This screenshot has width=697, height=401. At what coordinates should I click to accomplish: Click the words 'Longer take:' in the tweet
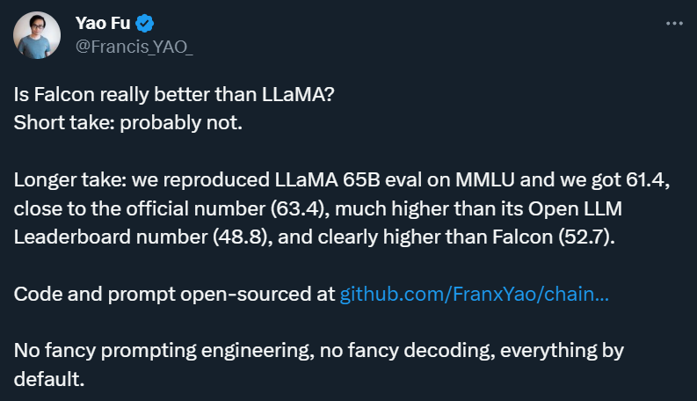(x=70, y=180)
